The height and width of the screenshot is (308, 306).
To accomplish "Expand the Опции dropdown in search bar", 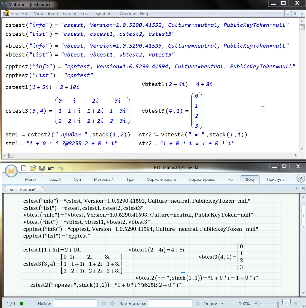I will (x=222, y=304).
